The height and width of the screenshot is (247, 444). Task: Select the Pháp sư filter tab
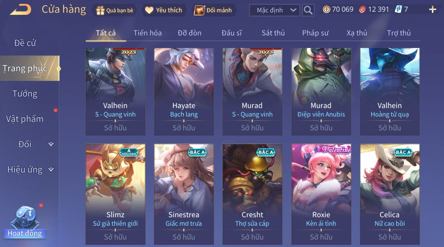315,33
